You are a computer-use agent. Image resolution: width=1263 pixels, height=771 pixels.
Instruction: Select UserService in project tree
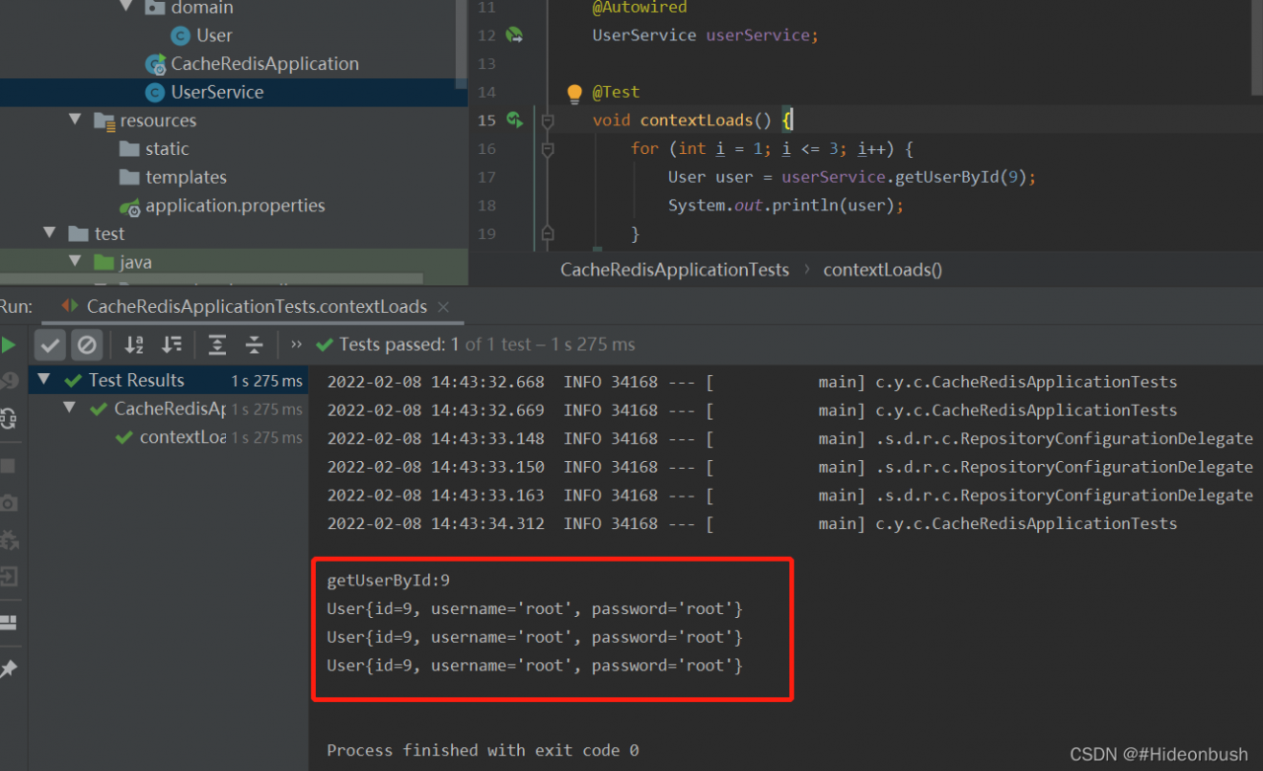[x=217, y=93]
